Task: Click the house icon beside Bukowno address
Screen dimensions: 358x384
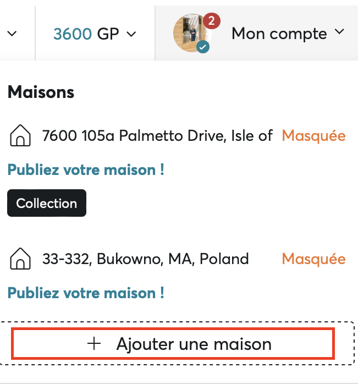Action: point(20,259)
